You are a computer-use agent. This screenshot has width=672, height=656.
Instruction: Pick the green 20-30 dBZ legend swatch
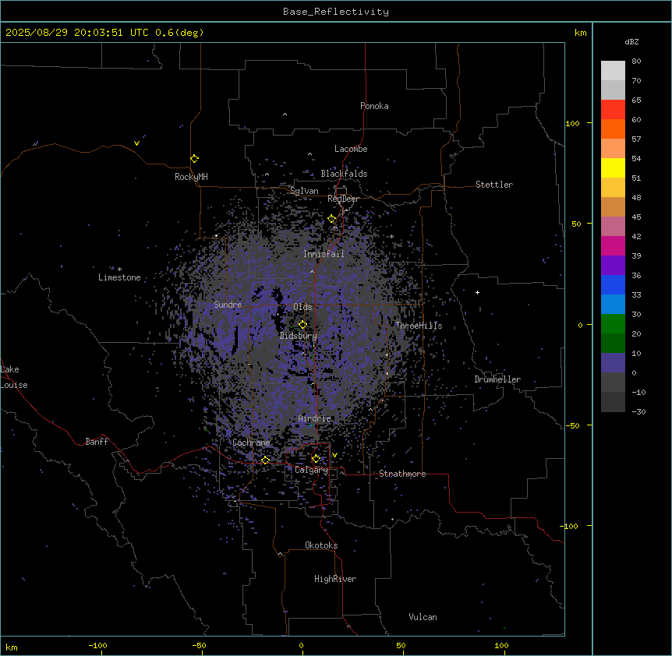tap(613, 324)
